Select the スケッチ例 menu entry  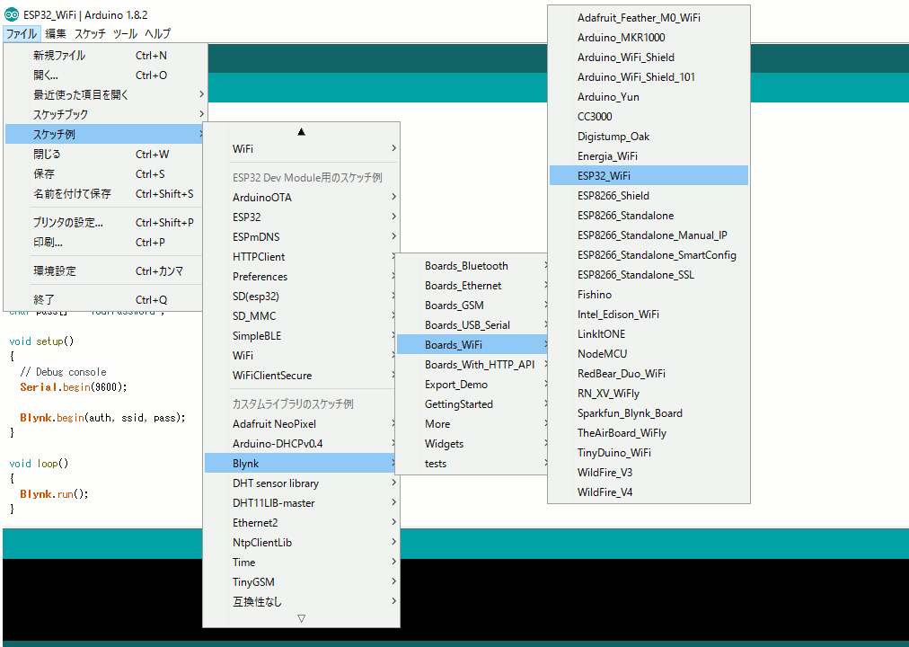coord(104,134)
